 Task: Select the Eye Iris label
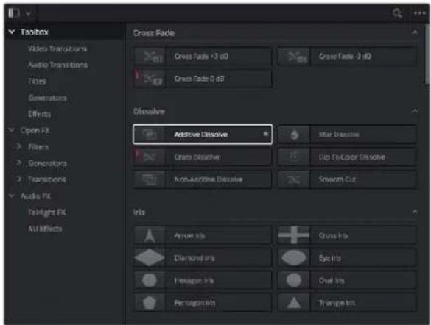click(x=329, y=258)
